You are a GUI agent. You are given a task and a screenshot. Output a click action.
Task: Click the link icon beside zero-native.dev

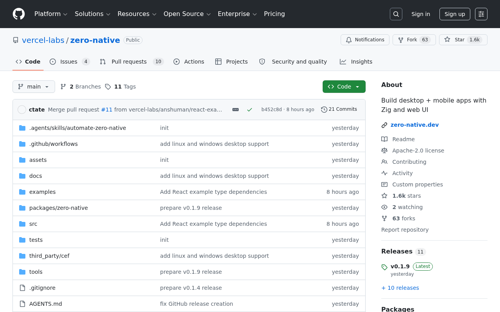tap(384, 125)
